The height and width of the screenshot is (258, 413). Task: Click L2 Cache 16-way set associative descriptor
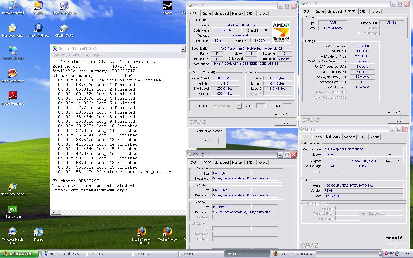click(245, 212)
